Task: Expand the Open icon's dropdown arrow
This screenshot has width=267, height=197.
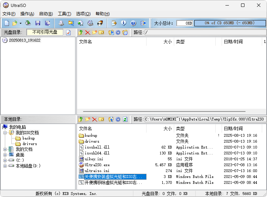Action: (20, 23)
